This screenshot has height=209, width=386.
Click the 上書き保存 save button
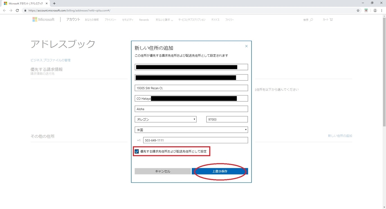point(220,171)
